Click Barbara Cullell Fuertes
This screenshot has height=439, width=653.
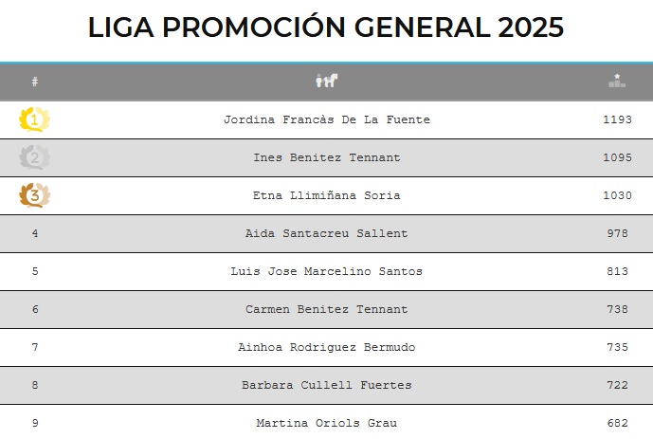point(327,385)
